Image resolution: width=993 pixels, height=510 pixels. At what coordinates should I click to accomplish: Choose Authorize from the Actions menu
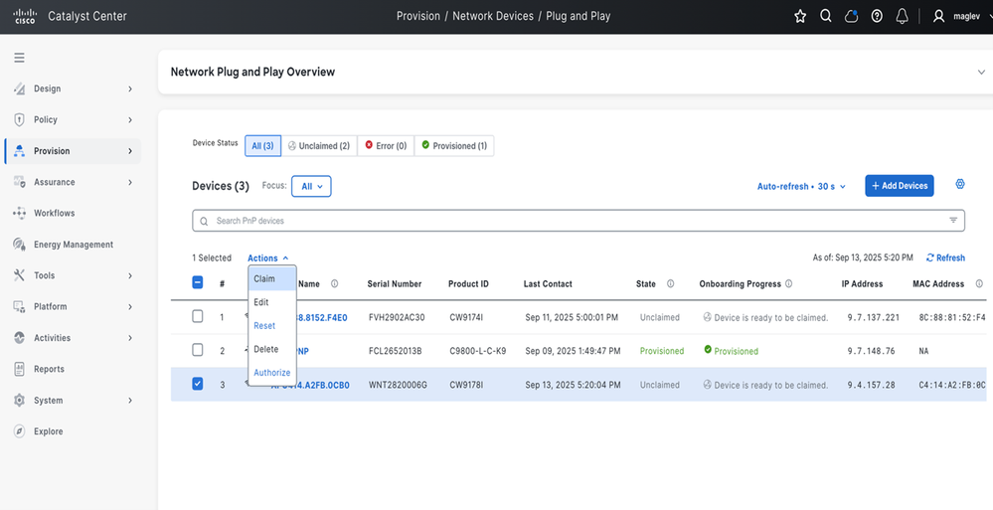272,373
